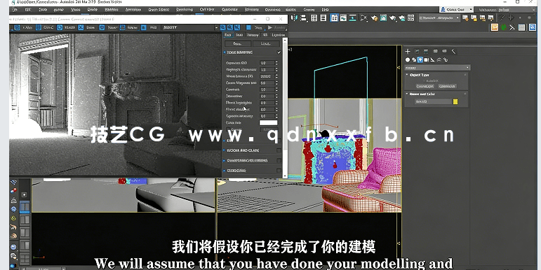Open Render Setup teapot icon
This screenshot has height=270, width=541.
coord(374,18)
